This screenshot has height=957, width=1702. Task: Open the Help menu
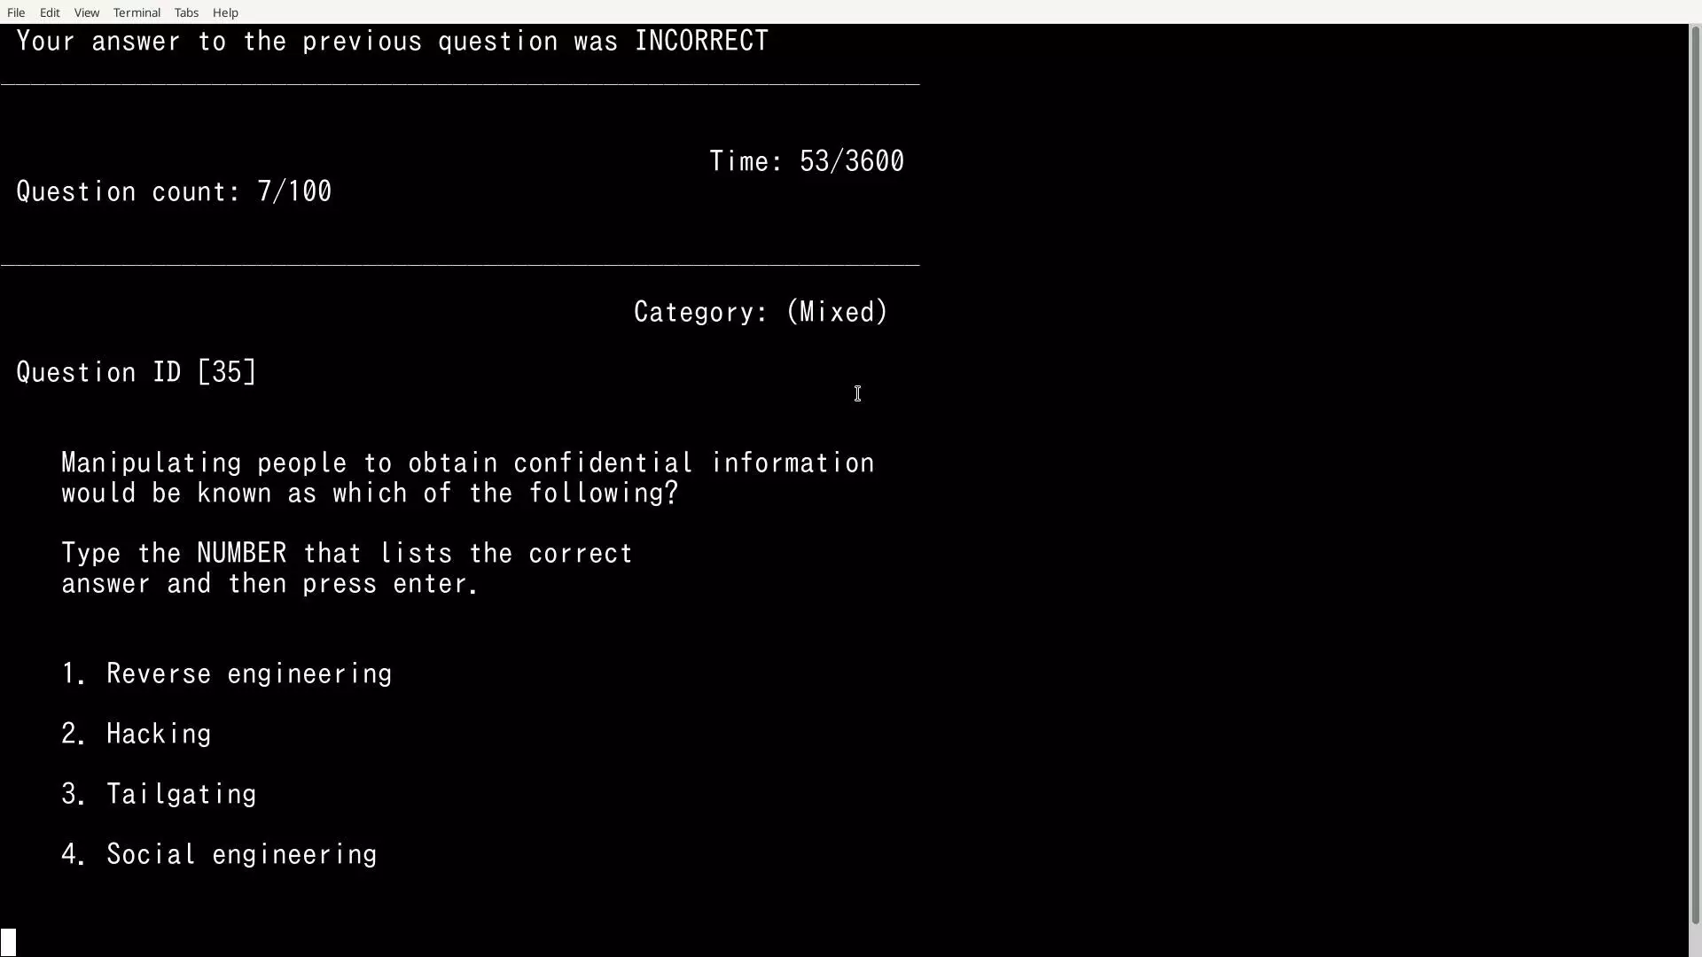coord(225,12)
